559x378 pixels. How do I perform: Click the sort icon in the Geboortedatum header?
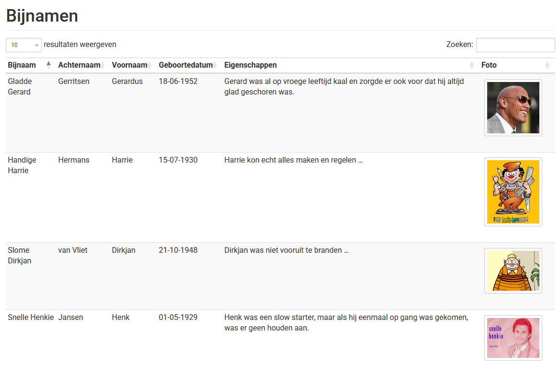point(215,65)
